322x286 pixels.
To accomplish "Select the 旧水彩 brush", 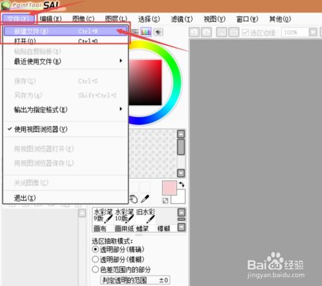I will pyautogui.click(x=146, y=216).
